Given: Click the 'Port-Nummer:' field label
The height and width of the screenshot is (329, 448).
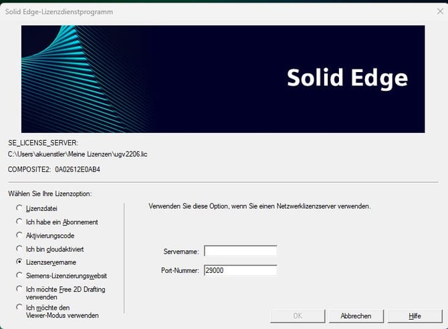Looking at the screenshot, I should [x=179, y=271].
